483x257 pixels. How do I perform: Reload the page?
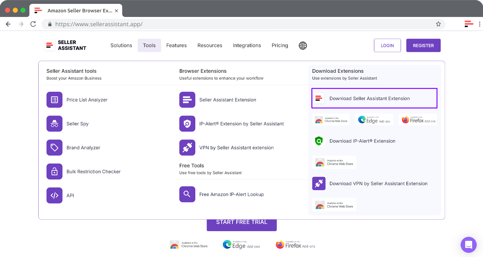point(33,24)
